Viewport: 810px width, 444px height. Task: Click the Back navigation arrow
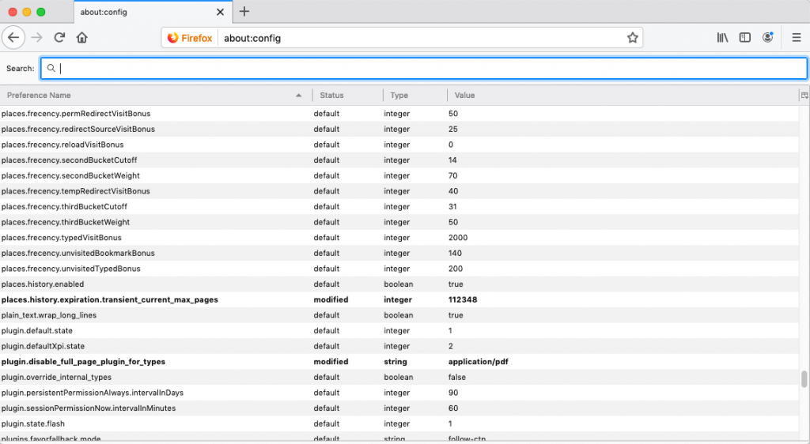tap(13, 38)
